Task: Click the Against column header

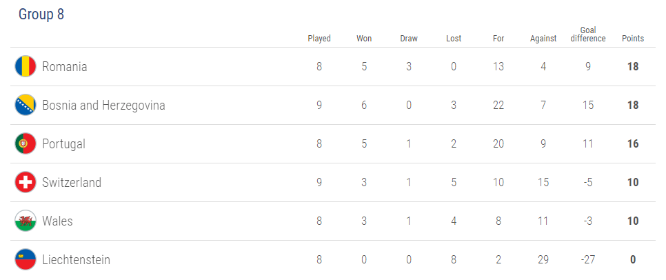Action: [543, 39]
